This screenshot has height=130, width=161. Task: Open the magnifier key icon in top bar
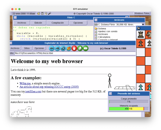coord(49,13)
